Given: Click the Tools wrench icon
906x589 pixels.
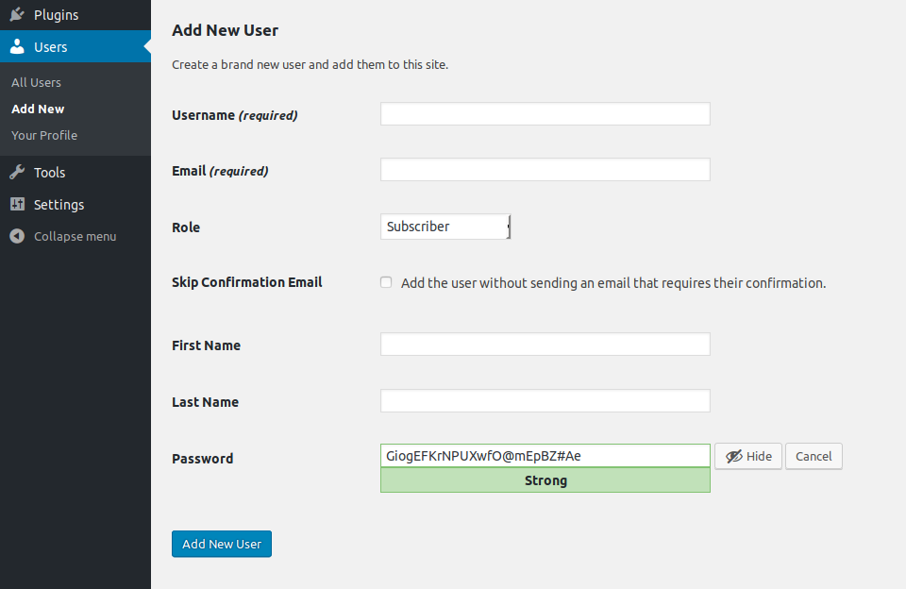Looking at the screenshot, I should pos(17,173).
